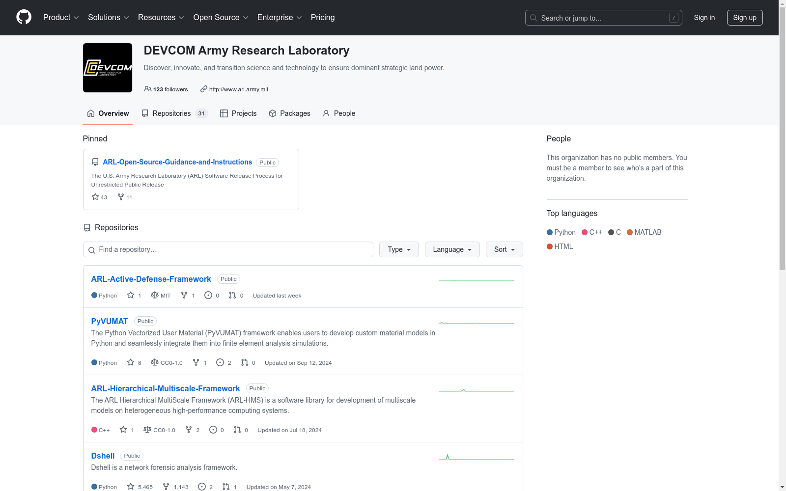
Task: Click fork icon for PyVUMAT
Action: [x=196, y=362]
